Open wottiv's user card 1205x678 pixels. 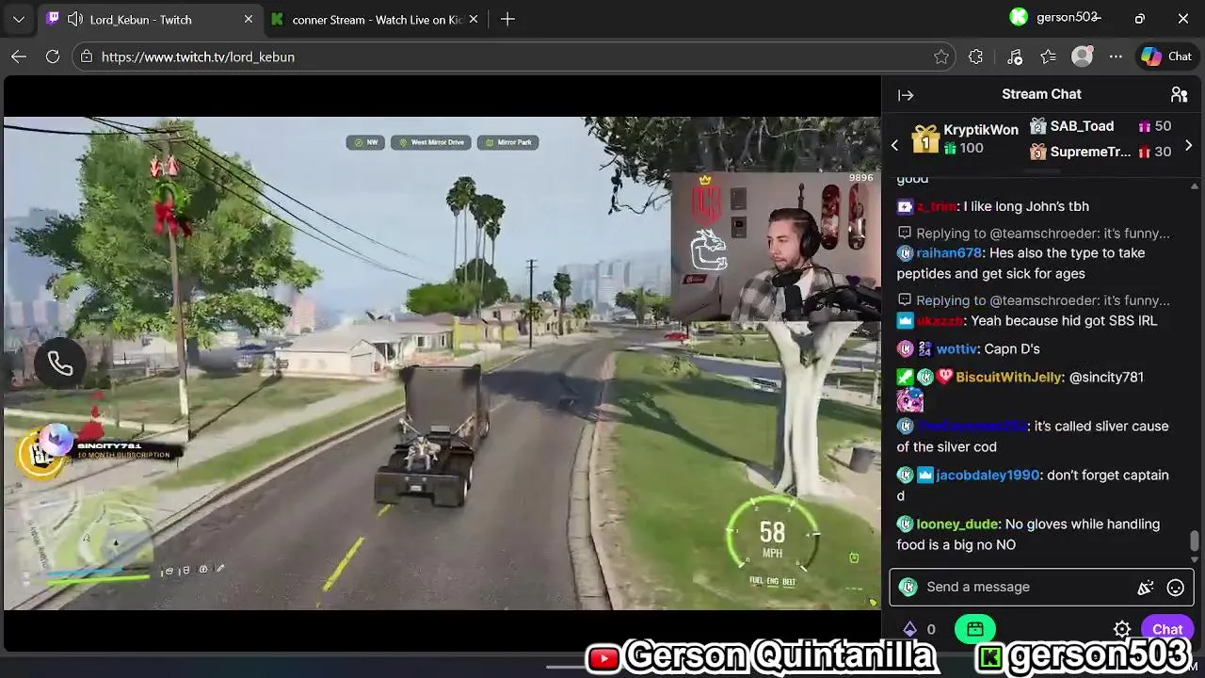(956, 349)
